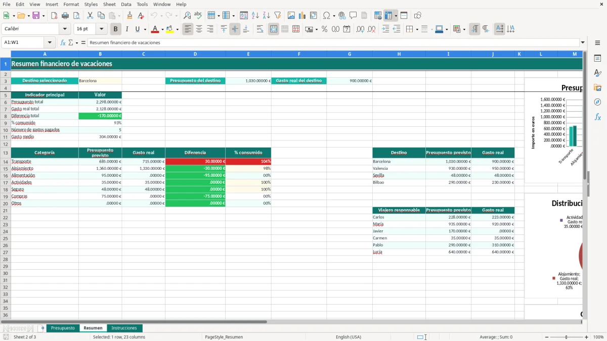607x341 pixels.
Task: Toggle center horizontally
Action: coord(199,29)
